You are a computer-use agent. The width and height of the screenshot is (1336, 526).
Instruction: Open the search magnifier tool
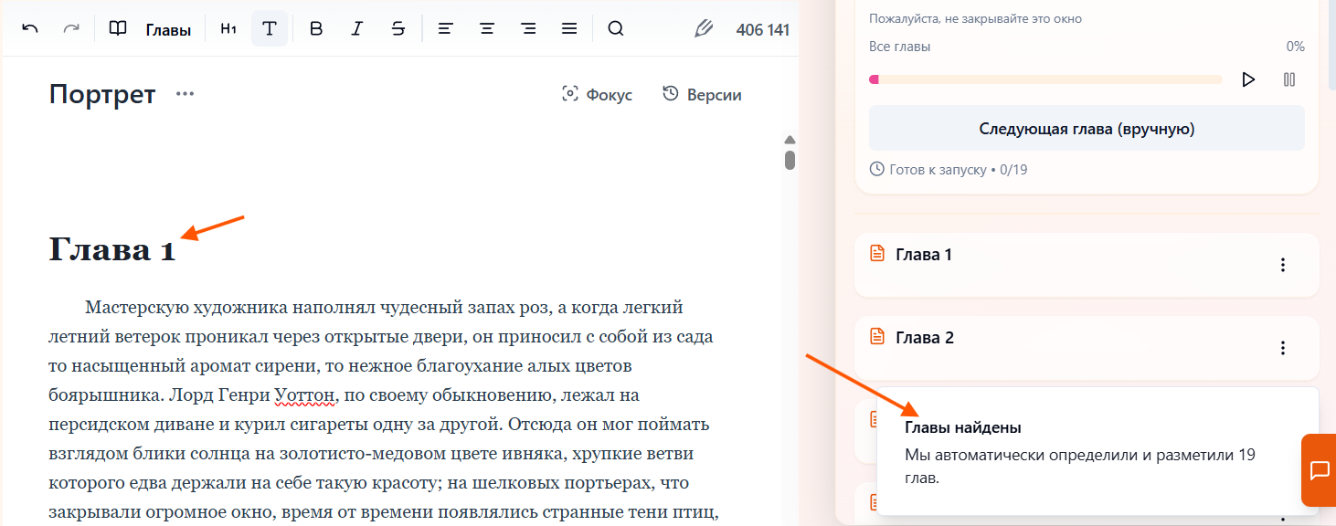tap(616, 28)
